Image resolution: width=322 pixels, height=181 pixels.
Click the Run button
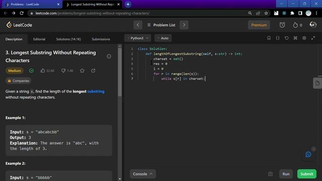click(286, 174)
